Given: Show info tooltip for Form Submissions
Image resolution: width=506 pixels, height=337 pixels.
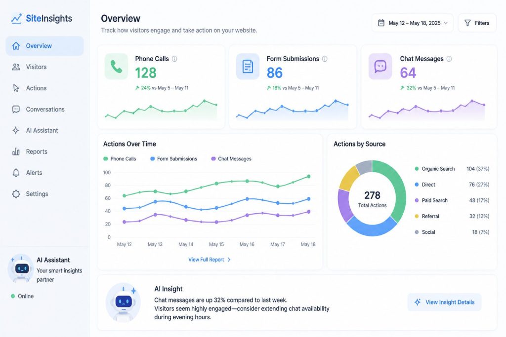Looking at the screenshot, I should point(325,59).
